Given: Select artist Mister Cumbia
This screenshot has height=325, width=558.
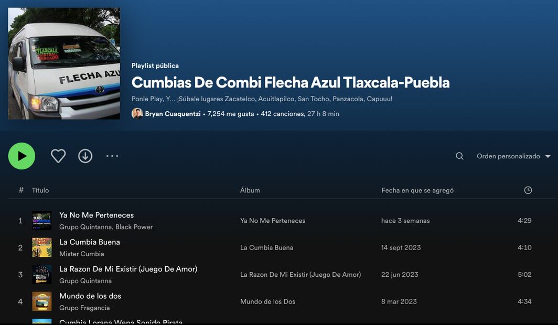Looking at the screenshot, I should pyautogui.click(x=82, y=254).
